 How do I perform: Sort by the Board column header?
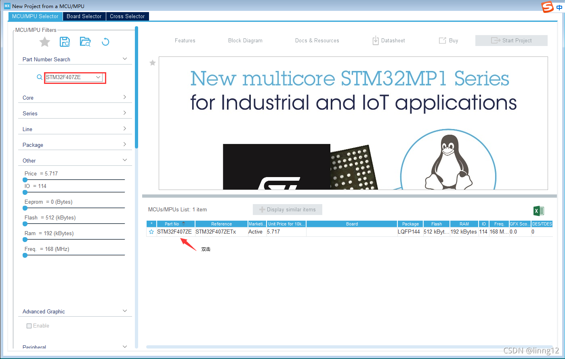(352, 224)
